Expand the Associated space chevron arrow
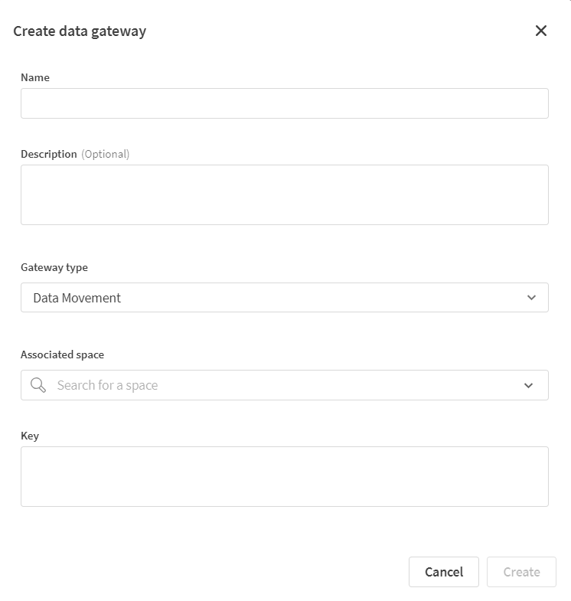 click(529, 385)
